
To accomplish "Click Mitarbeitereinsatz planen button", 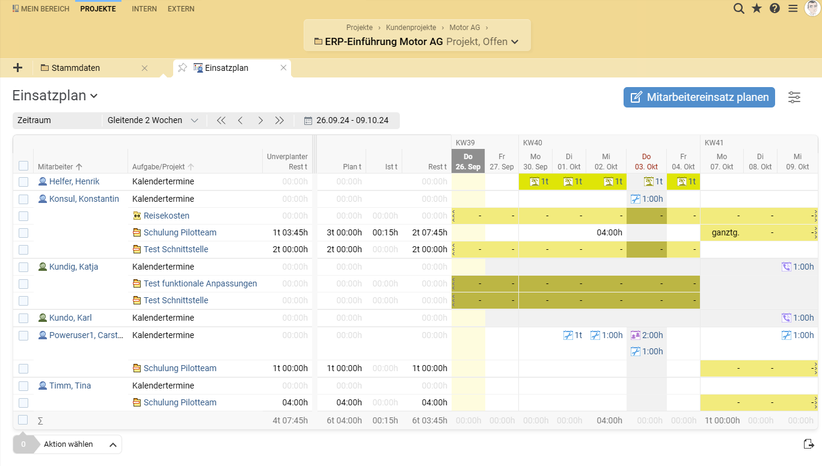I will coord(699,97).
